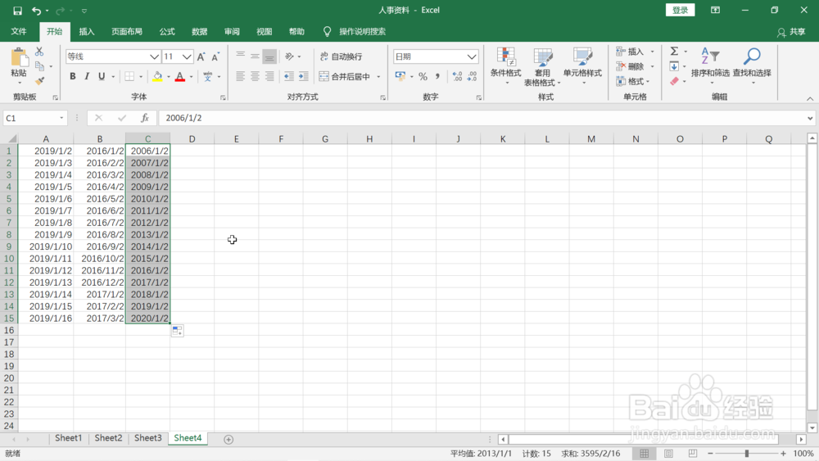Click the Clear eraser icon
The height and width of the screenshot is (461, 819).
[x=674, y=81]
